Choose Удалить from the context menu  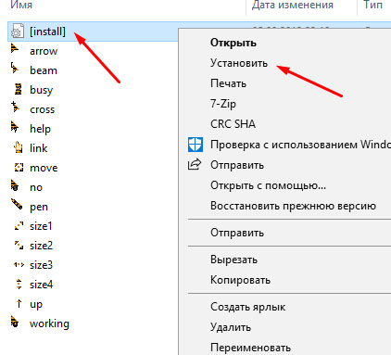pyautogui.click(x=231, y=326)
